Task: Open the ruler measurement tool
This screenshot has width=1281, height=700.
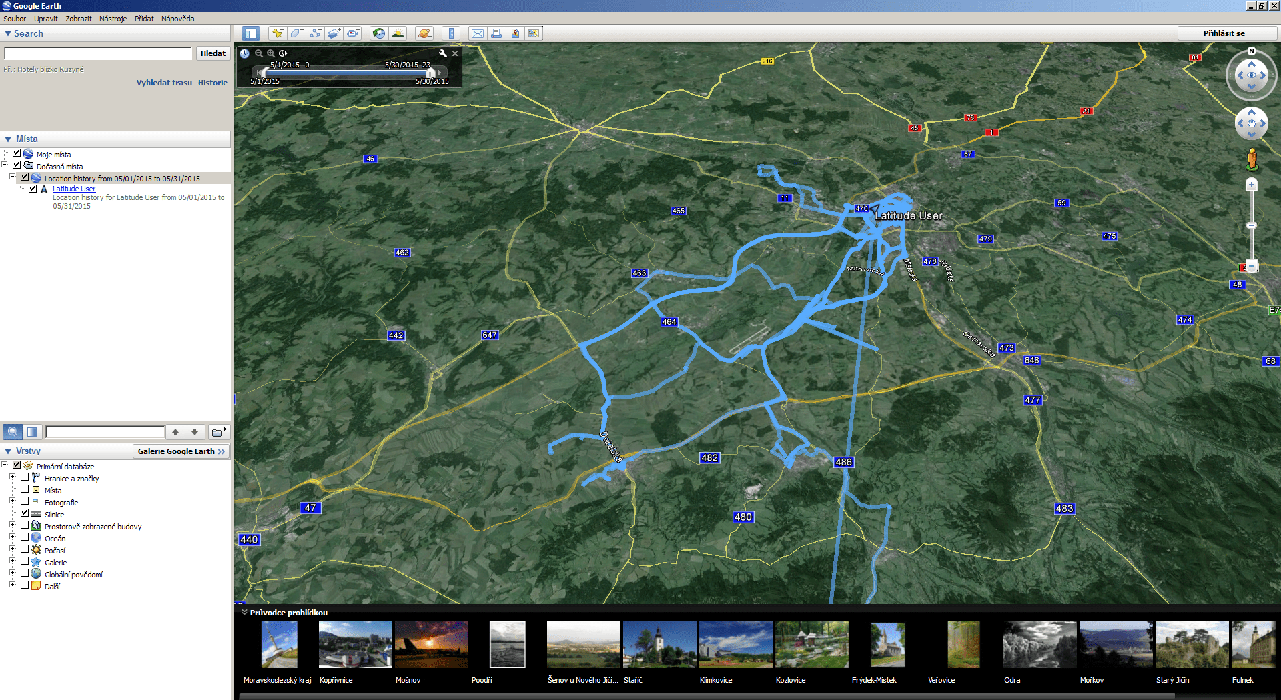Action: tap(451, 33)
